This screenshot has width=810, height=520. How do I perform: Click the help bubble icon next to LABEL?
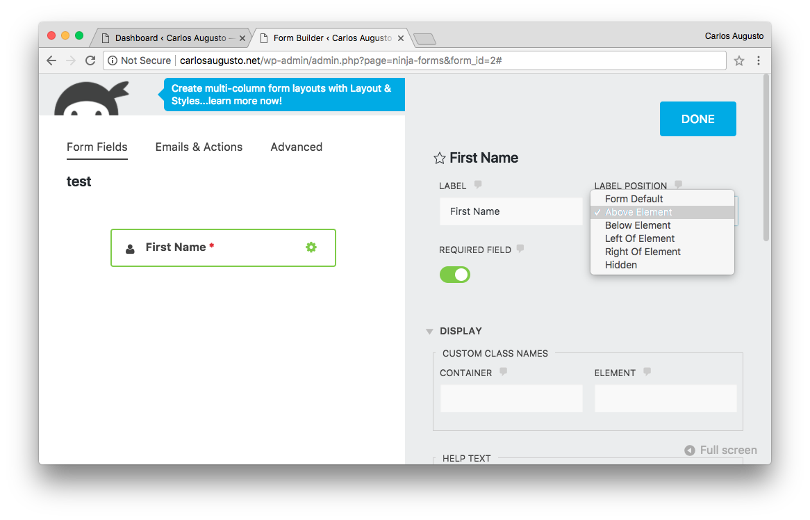point(477,185)
